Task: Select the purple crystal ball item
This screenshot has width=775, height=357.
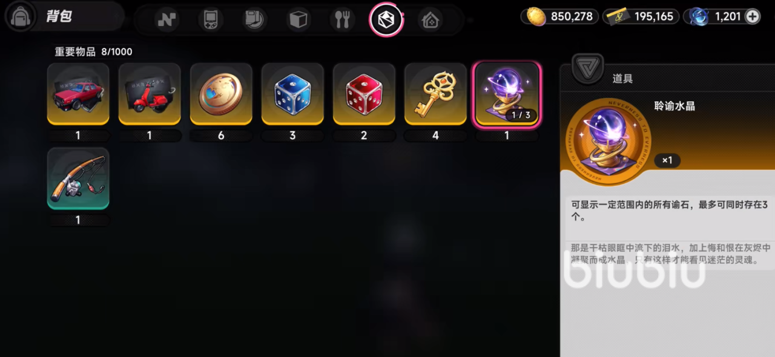Action: coord(507,94)
